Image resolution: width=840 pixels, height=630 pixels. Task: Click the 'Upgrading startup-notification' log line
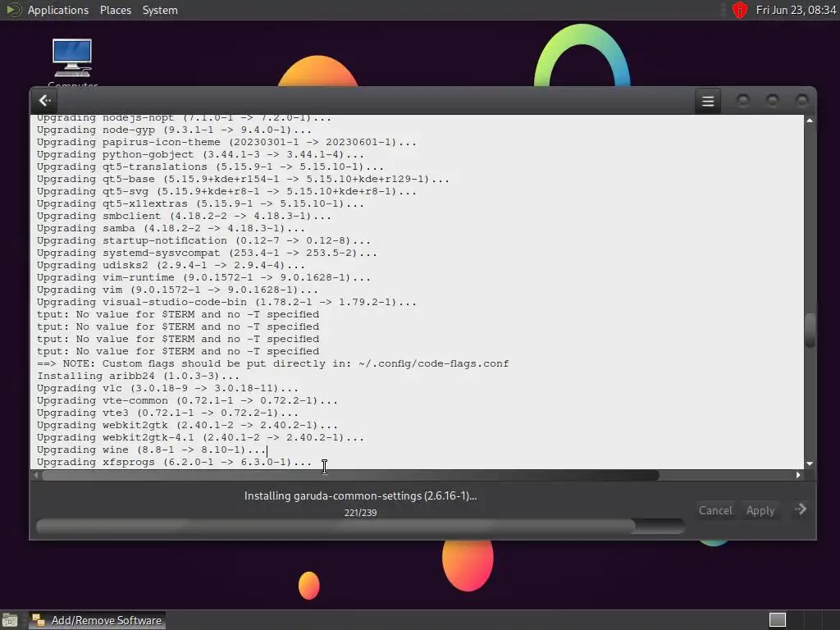203,240
